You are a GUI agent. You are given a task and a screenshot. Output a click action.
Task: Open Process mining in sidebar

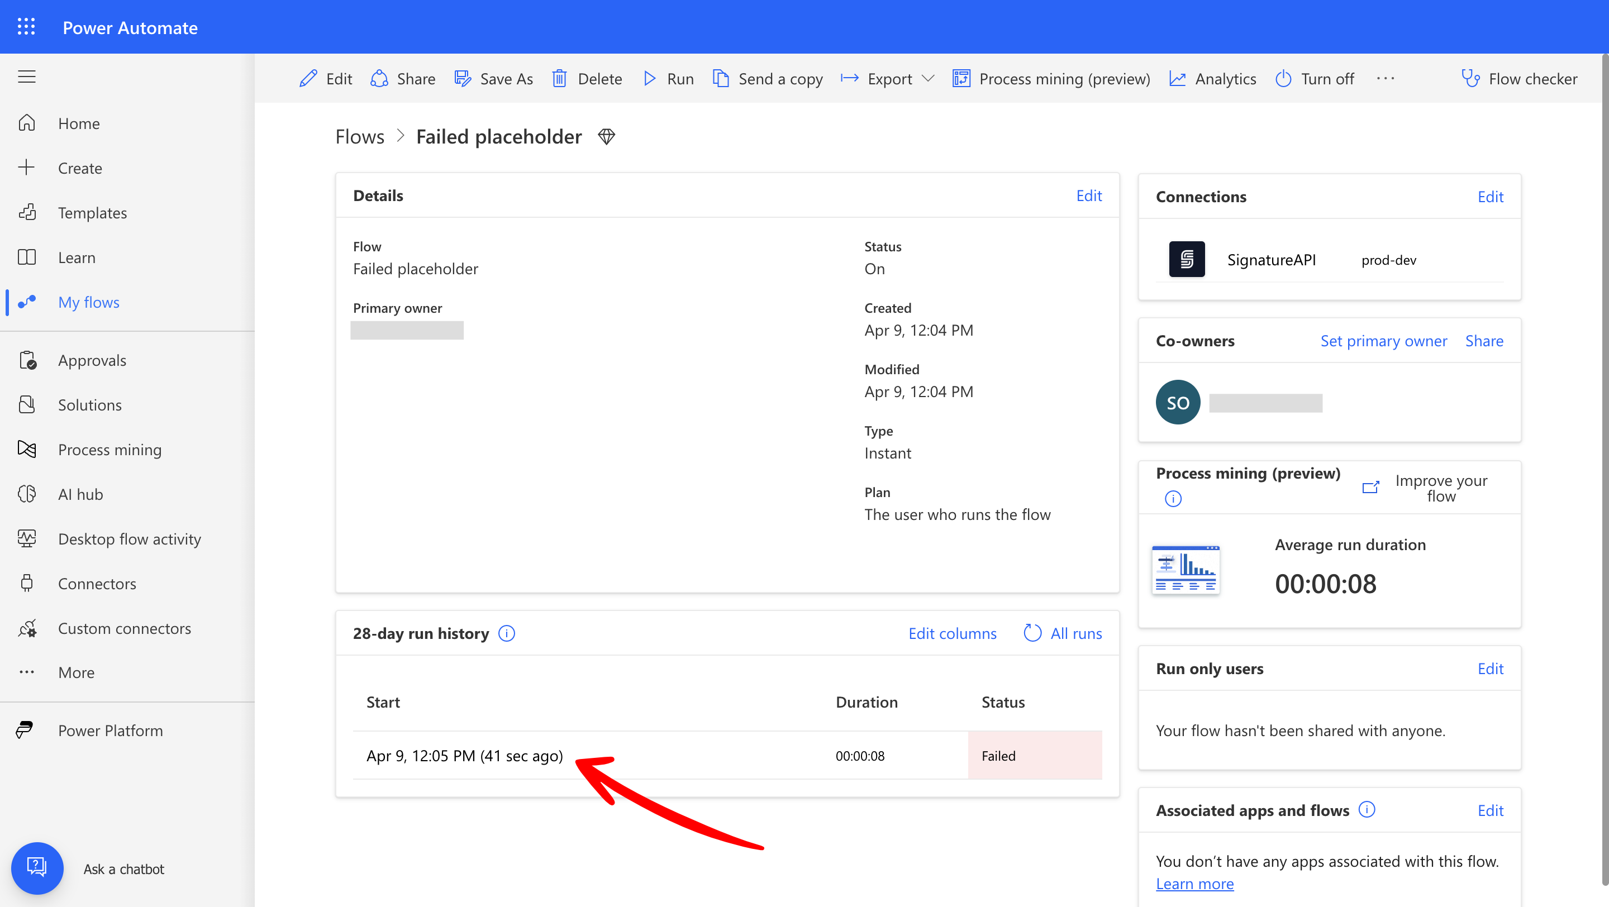pyautogui.click(x=110, y=450)
